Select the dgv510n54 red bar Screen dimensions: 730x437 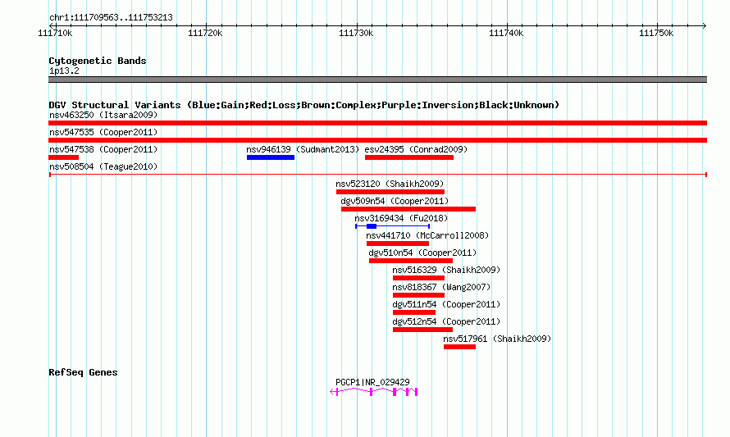[411, 261]
